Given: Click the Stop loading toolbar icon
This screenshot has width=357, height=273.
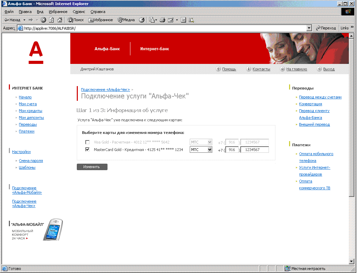Looking at the screenshot, I should (x=43, y=20).
